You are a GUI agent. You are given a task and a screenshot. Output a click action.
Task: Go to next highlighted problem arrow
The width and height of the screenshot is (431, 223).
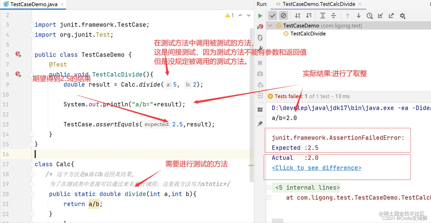pyautogui.click(x=249, y=15)
